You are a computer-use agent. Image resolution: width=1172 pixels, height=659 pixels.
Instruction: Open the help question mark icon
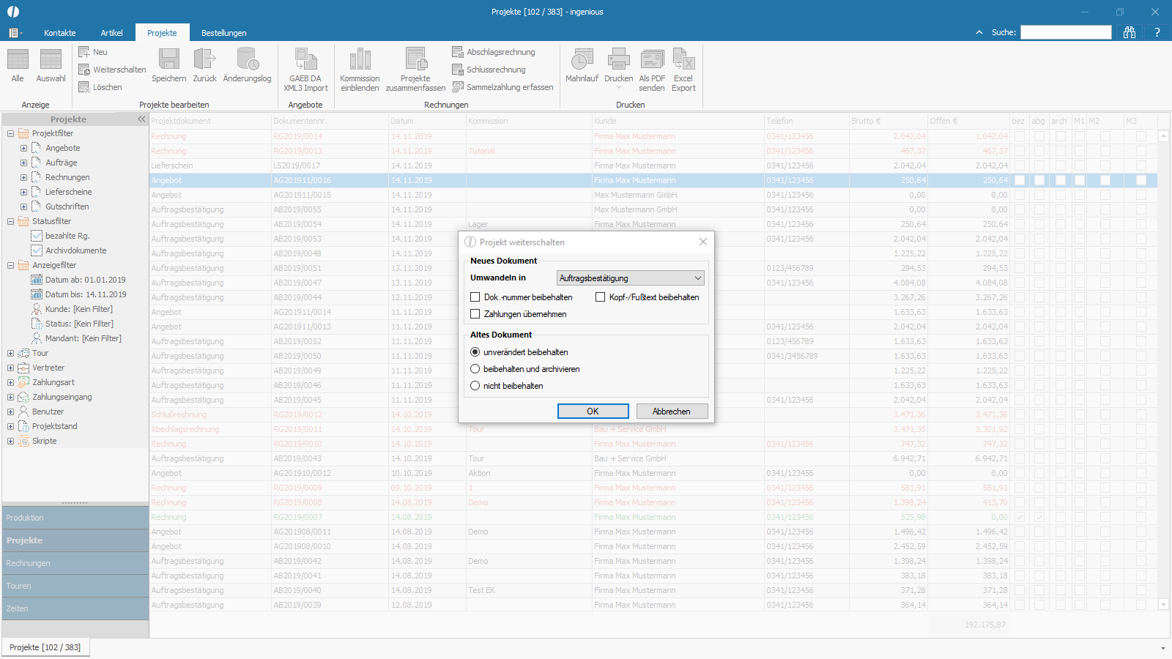point(1157,32)
